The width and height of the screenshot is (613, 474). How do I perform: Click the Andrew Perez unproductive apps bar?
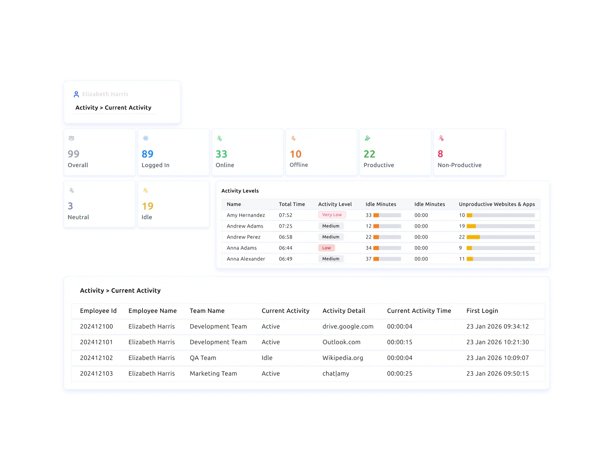tap(474, 237)
